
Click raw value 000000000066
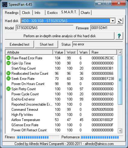pos(102,74)
